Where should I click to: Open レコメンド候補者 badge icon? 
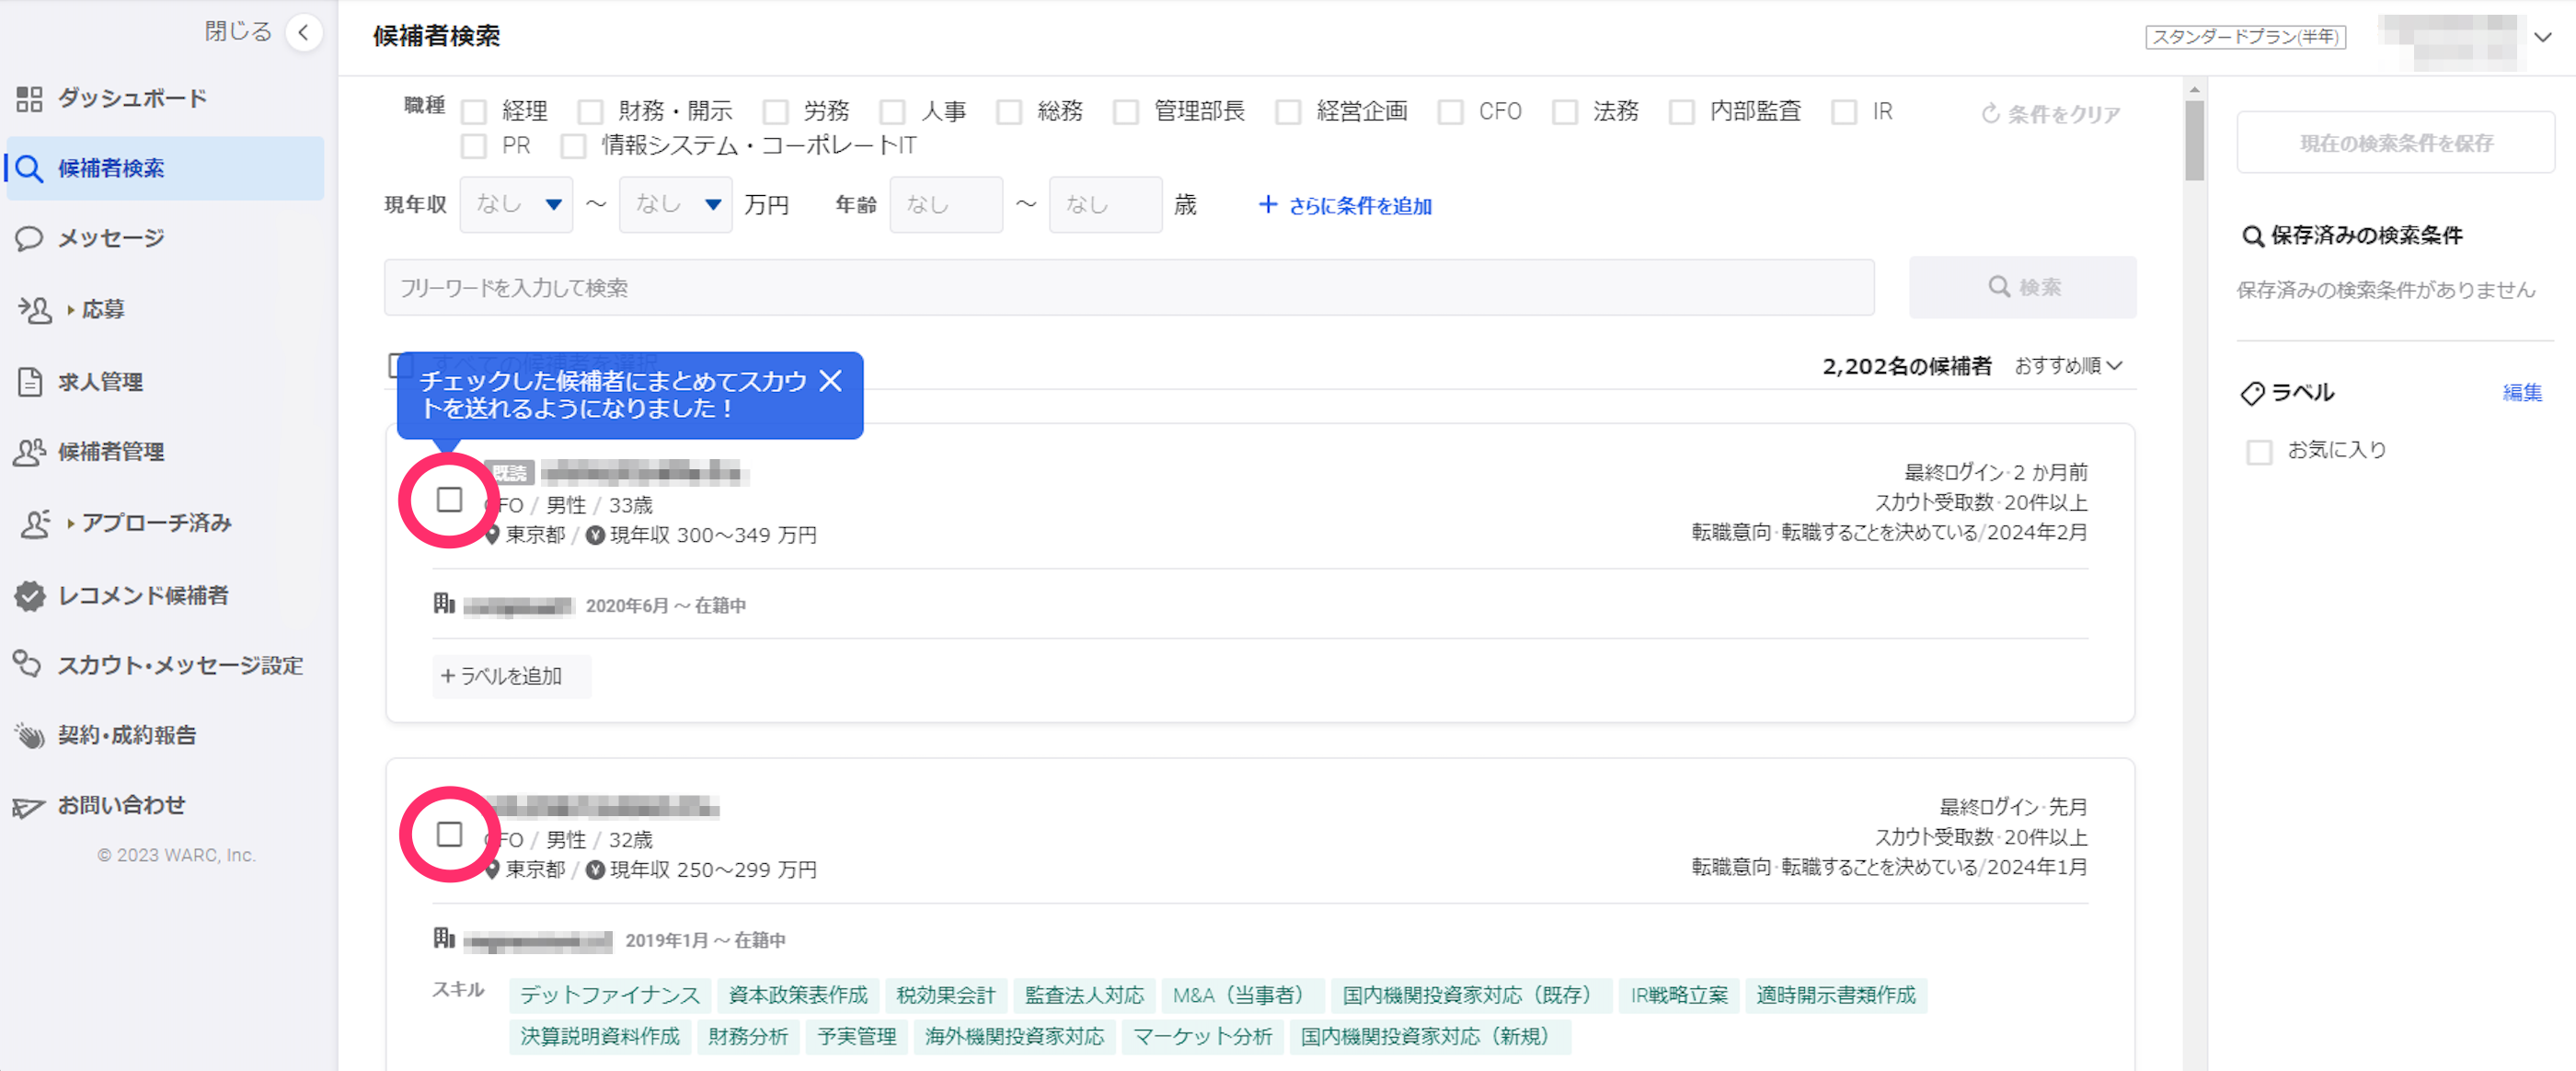coord(30,596)
